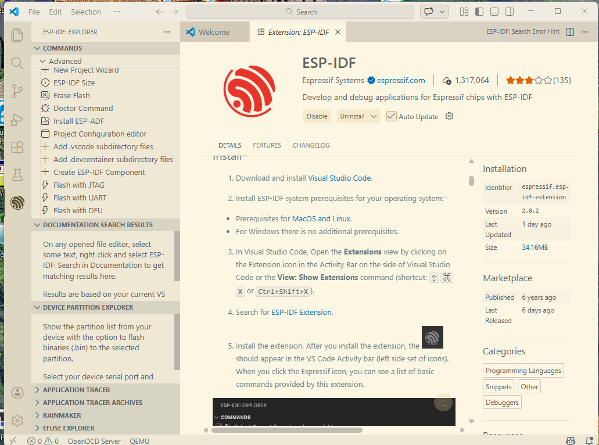
Task: Click the split editor icon
Action: tap(569, 32)
